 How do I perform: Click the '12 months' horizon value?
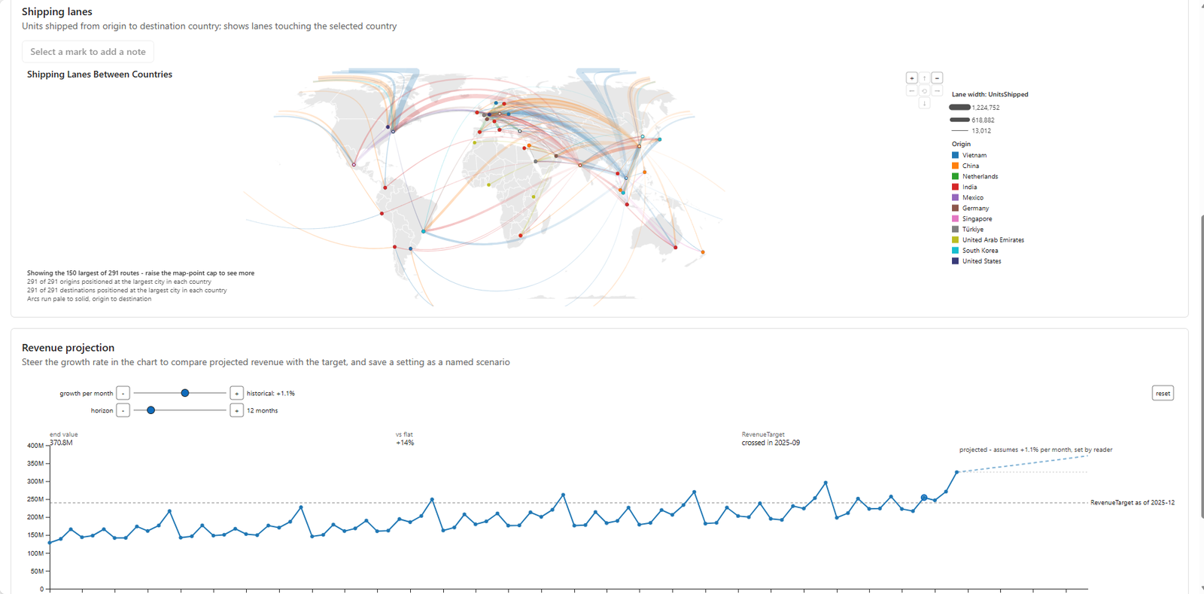(263, 411)
